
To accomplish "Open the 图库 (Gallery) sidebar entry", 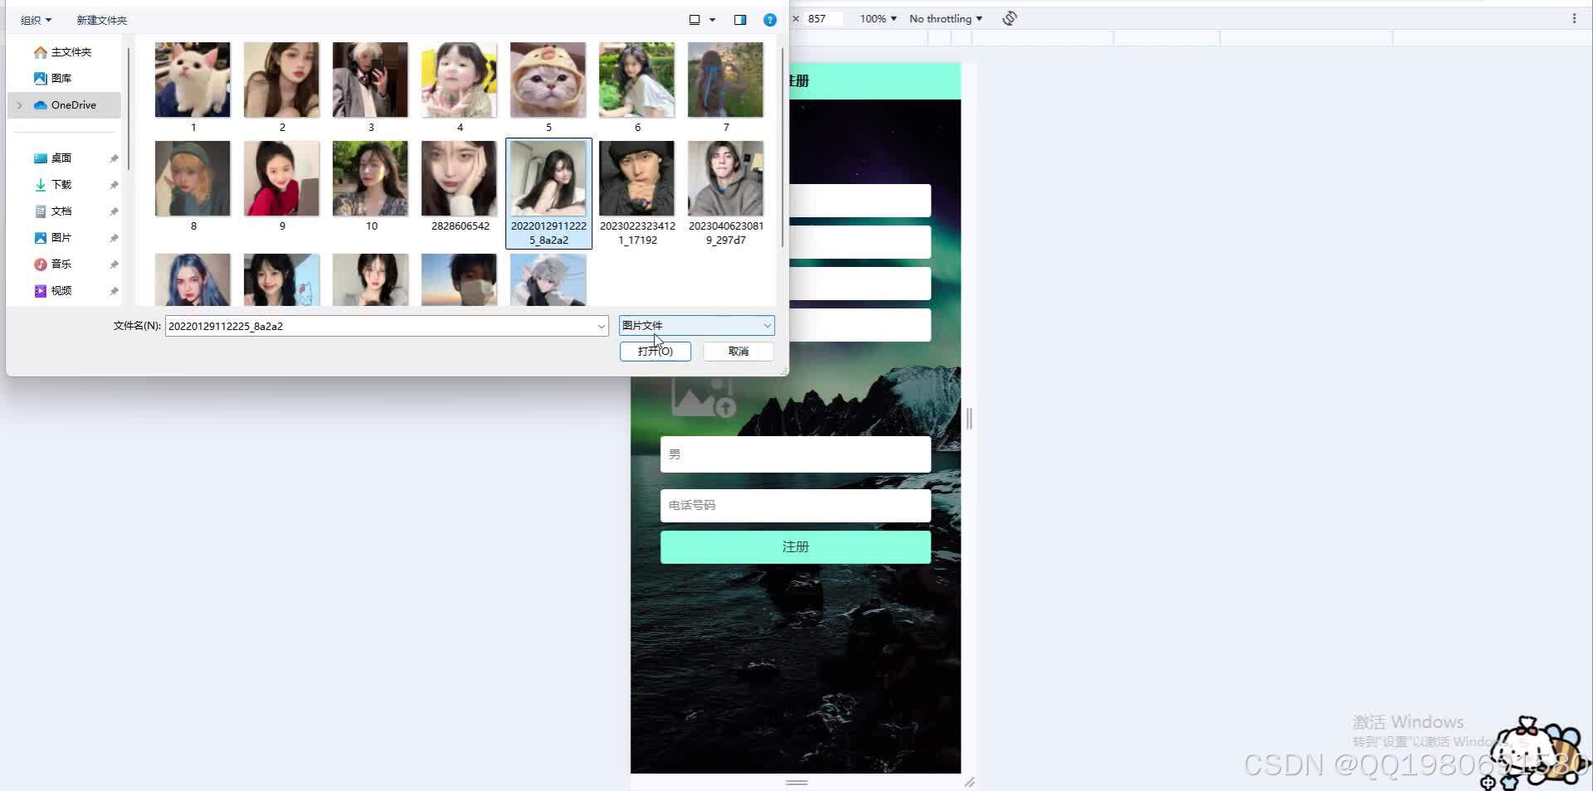I will click(x=61, y=78).
